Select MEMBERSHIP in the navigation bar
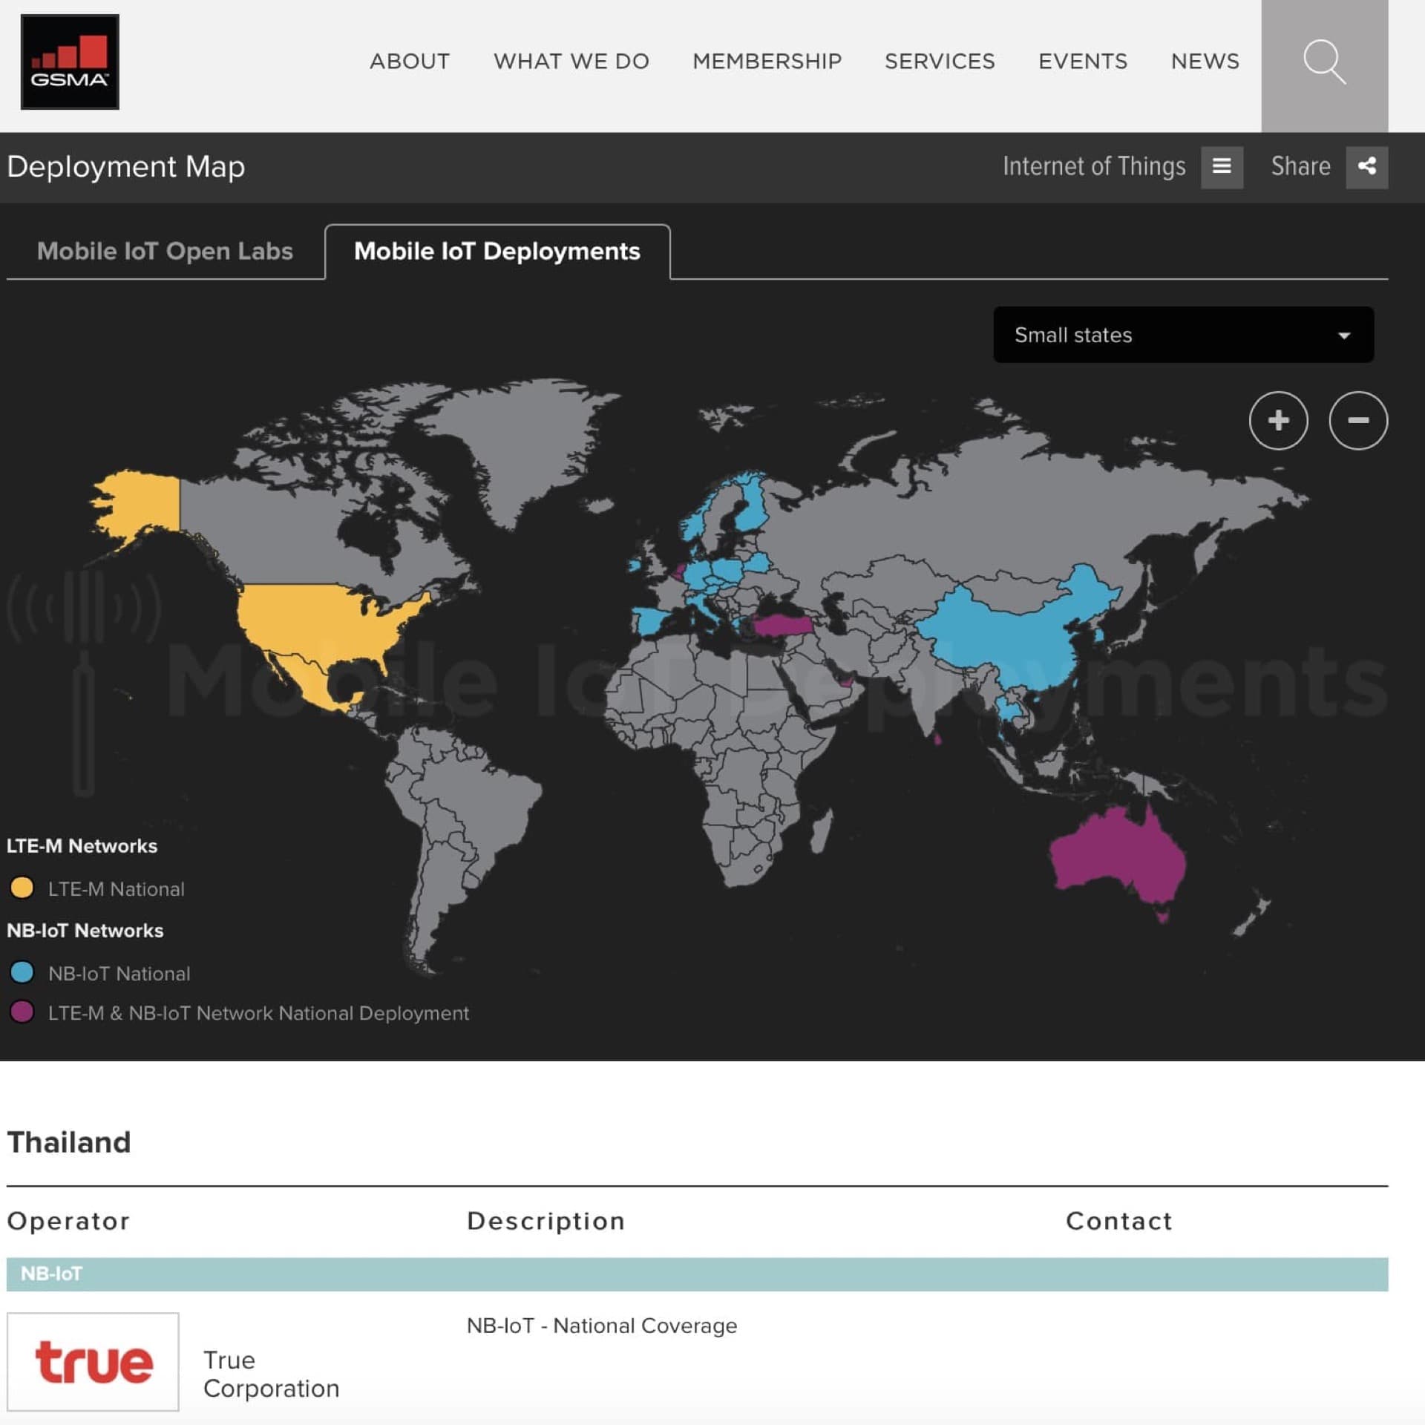This screenshot has width=1425, height=1425. point(766,62)
